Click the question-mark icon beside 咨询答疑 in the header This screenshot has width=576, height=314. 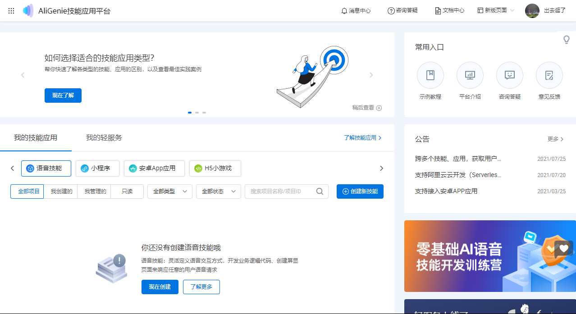coord(391,11)
